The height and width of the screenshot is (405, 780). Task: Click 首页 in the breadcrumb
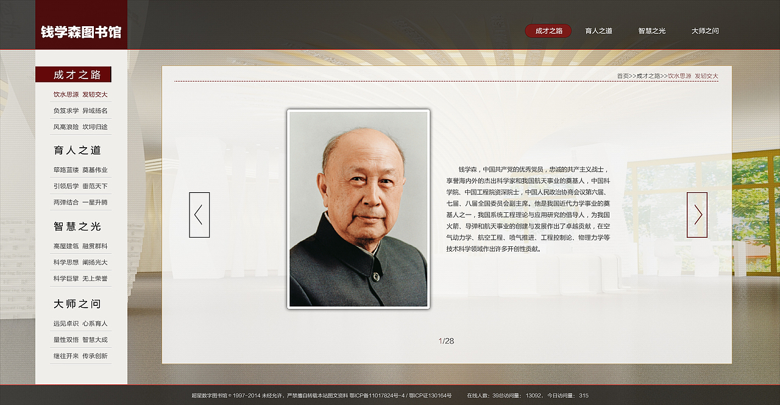click(623, 76)
